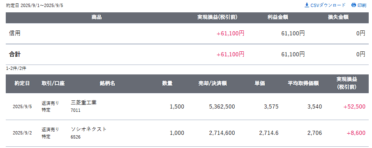Screen dimensions: 372x148
Task: Click the 数量 column header
Action: [x=167, y=83]
